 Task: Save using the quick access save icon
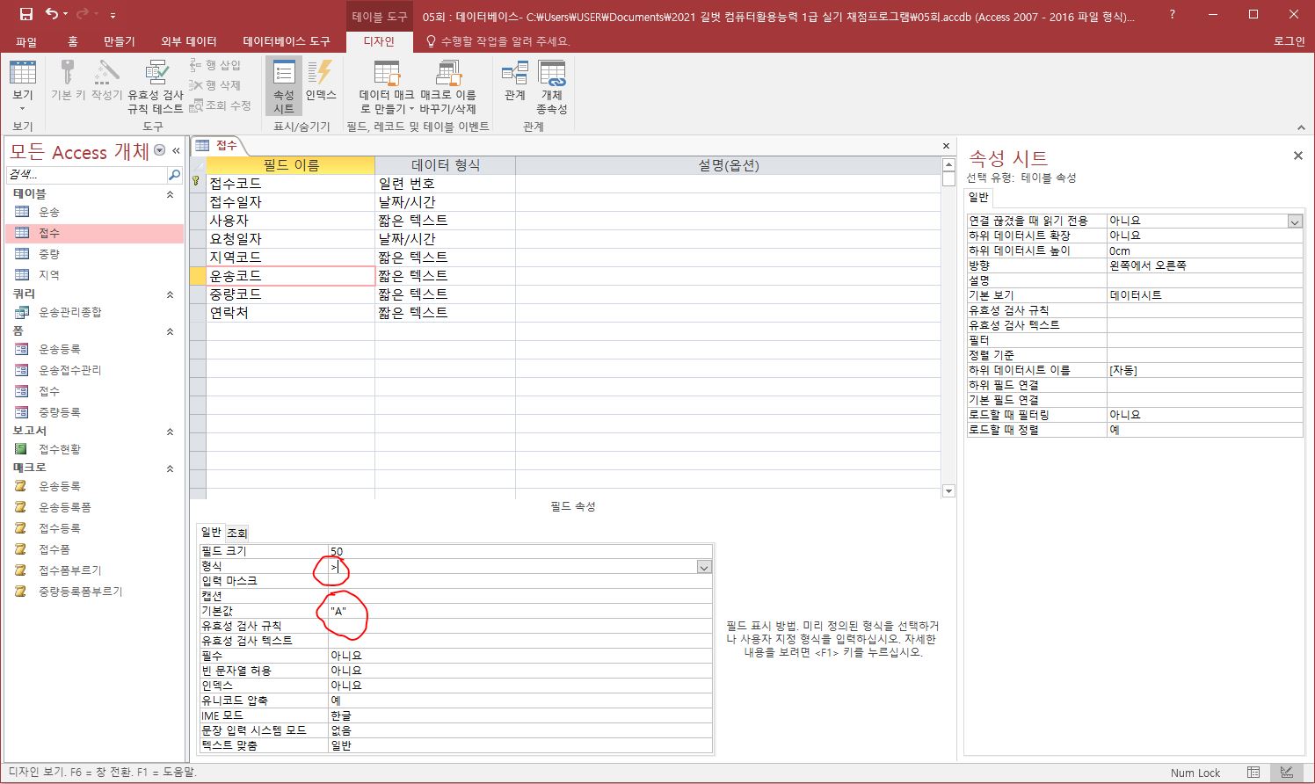point(25,15)
